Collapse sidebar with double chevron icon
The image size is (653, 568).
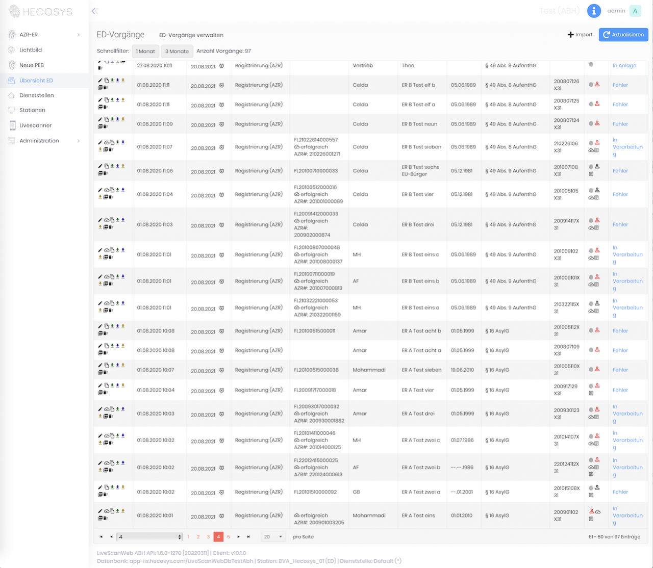click(94, 11)
